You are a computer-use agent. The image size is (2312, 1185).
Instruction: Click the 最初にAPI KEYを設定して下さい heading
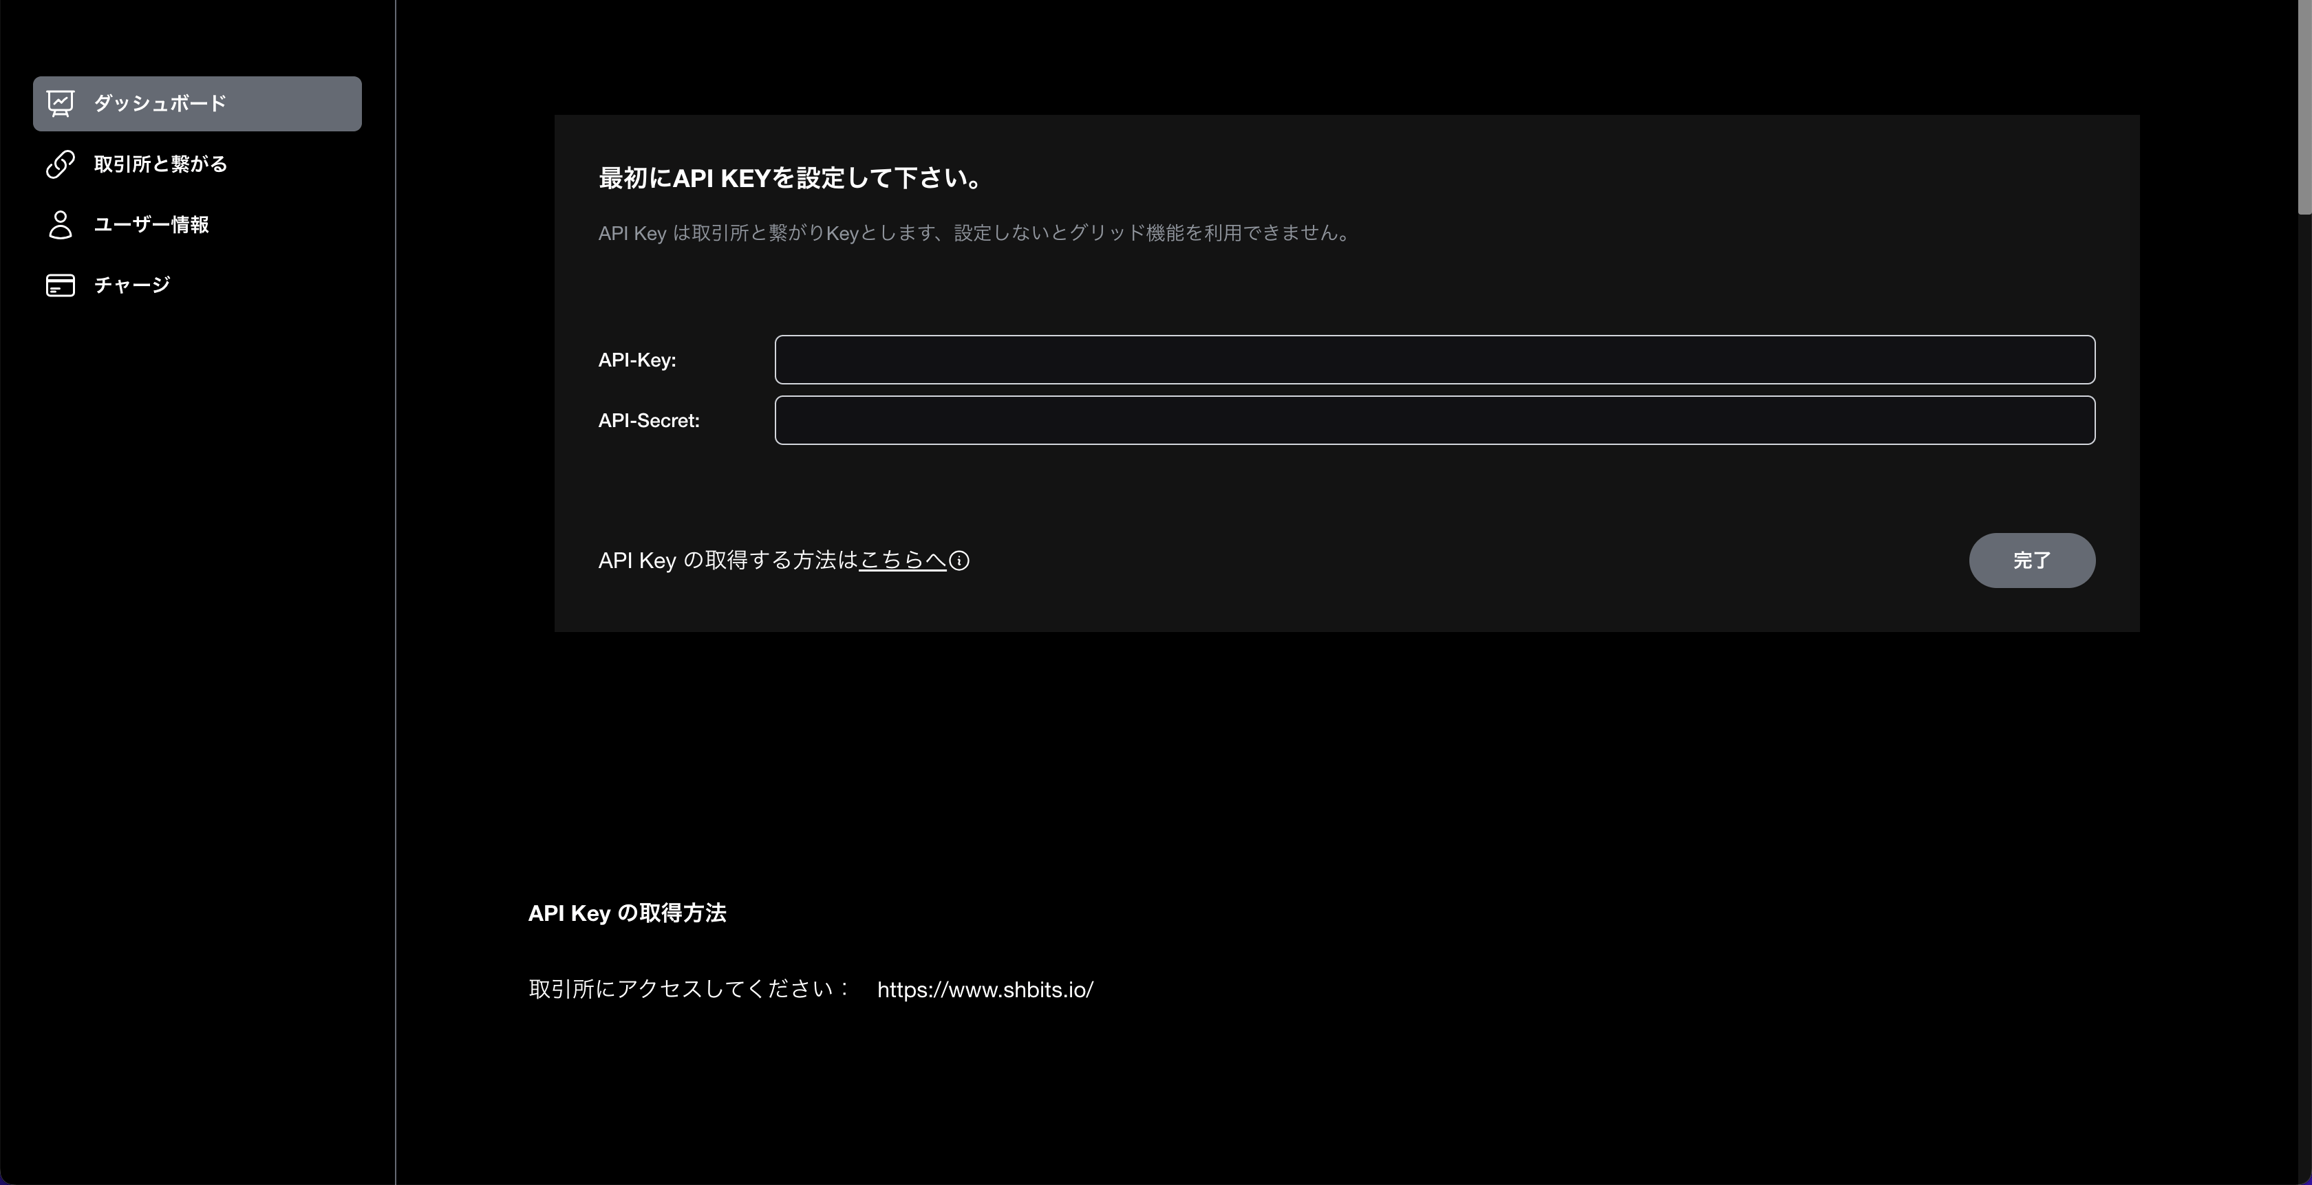790,179
